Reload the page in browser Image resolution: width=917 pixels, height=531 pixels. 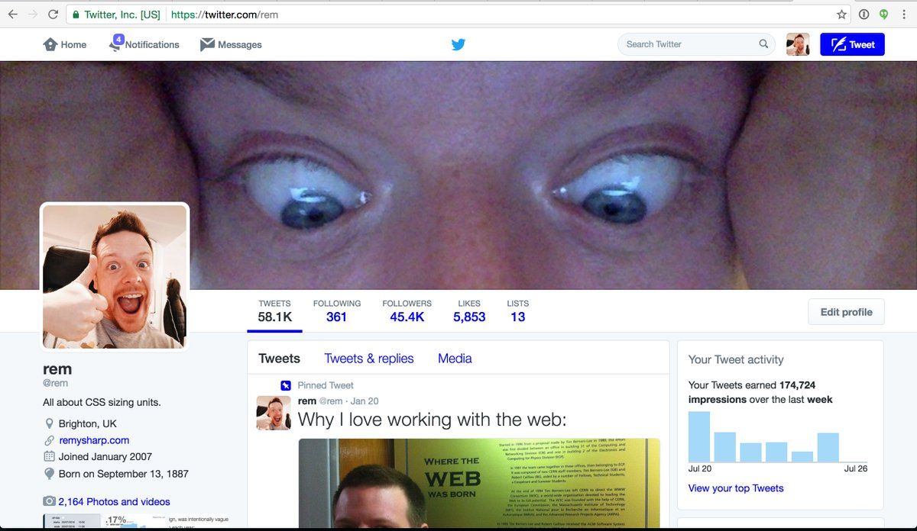coord(53,14)
